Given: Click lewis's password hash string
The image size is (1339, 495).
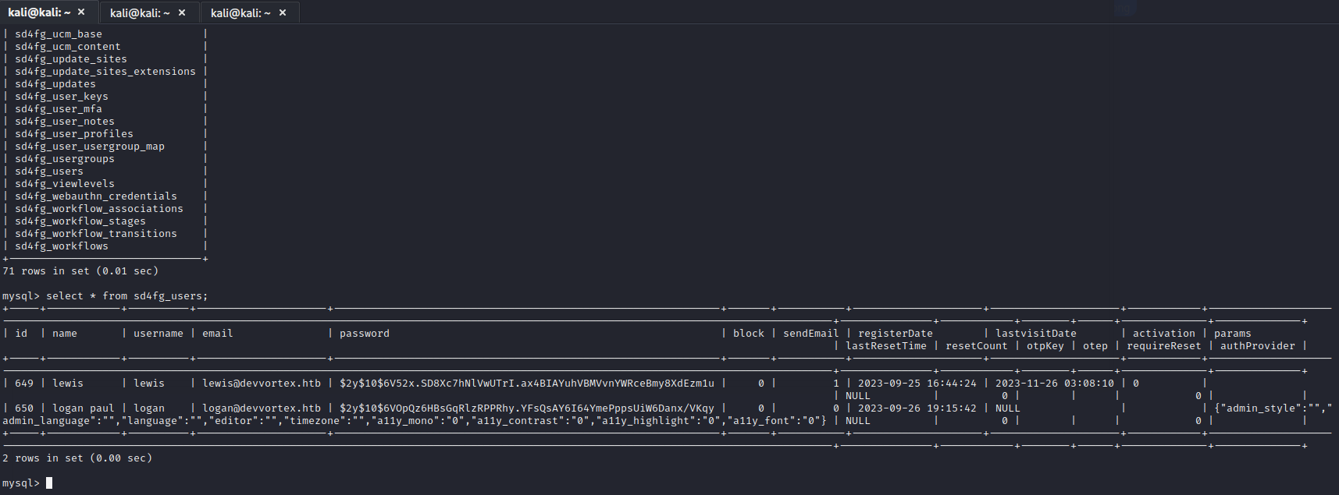Looking at the screenshot, I should [526, 384].
